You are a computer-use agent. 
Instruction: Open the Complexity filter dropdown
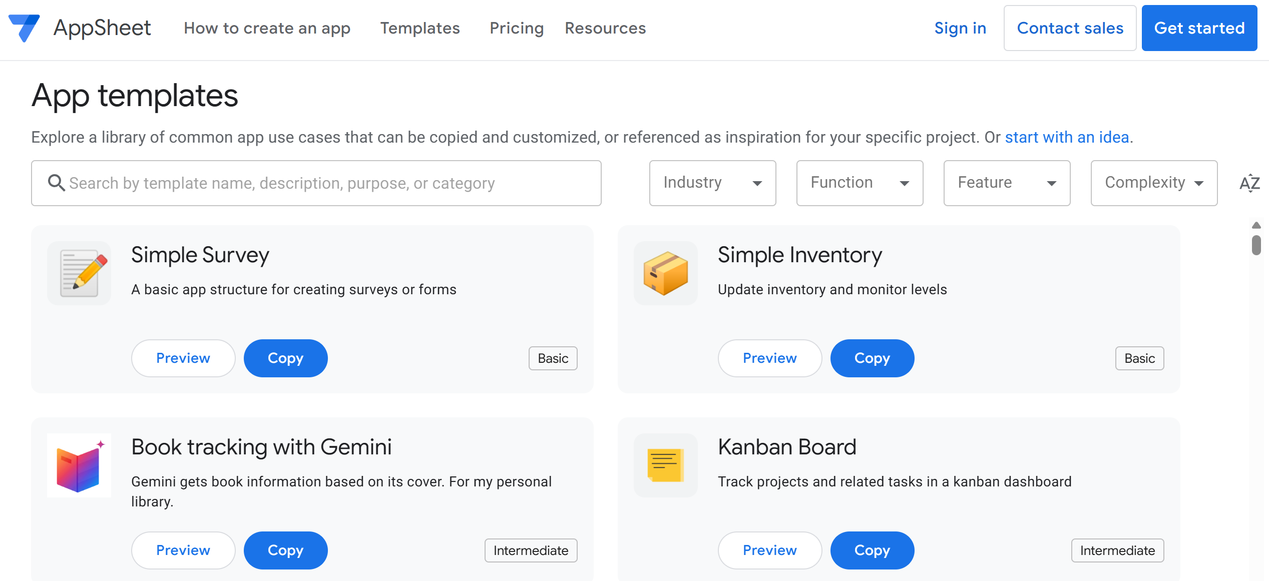1154,183
